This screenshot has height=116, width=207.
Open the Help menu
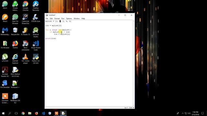(x=83, y=19)
